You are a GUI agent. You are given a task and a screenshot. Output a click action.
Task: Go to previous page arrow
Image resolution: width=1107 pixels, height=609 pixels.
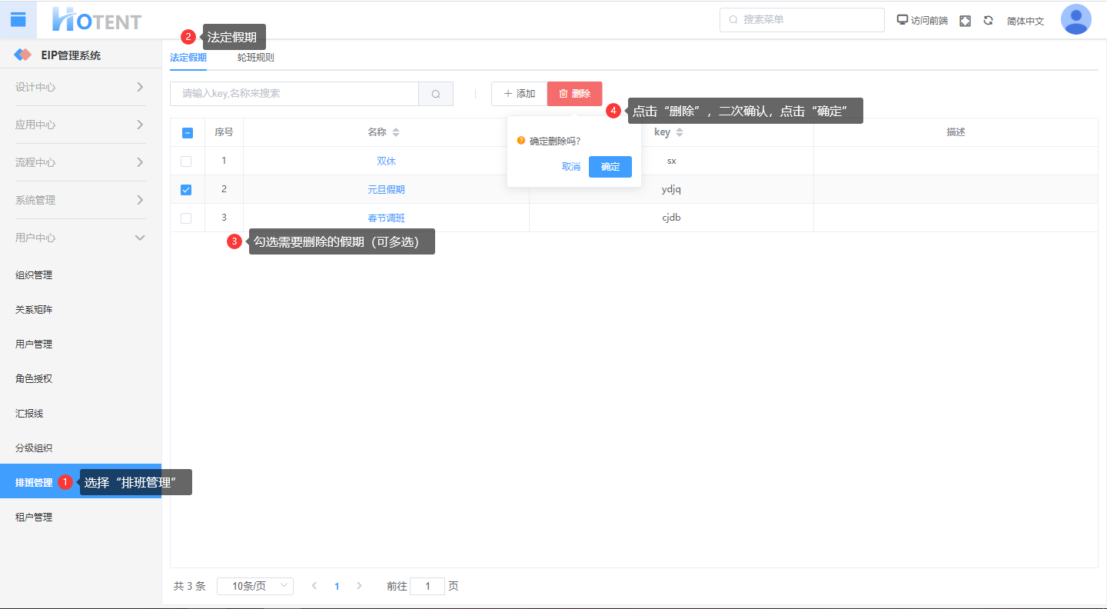click(314, 586)
